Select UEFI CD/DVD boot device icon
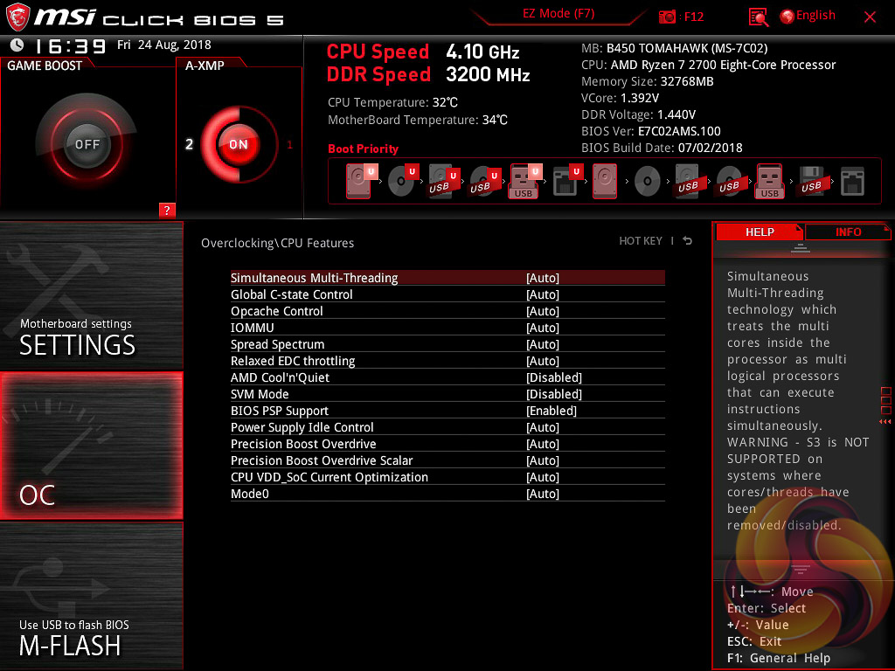 tap(403, 181)
